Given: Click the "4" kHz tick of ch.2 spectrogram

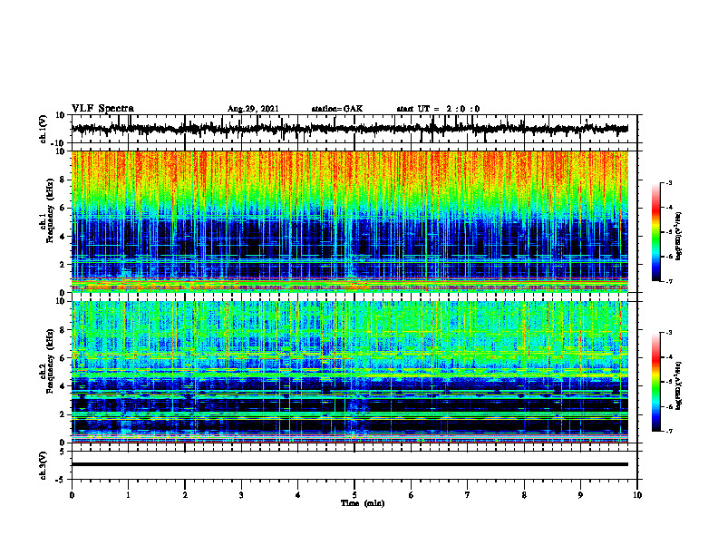Looking at the screenshot, I should click(63, 386).
